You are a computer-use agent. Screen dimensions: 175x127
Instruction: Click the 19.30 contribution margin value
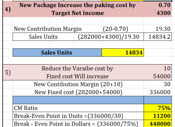point(157,29)
